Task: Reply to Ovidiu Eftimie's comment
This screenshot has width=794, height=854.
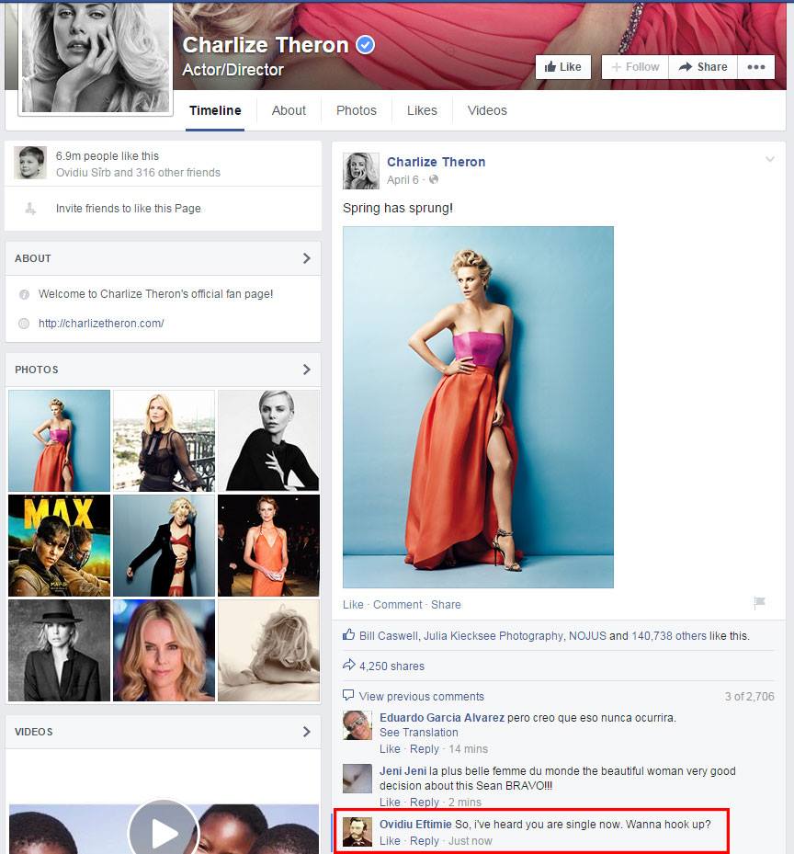Action: (x=425, y=841)
